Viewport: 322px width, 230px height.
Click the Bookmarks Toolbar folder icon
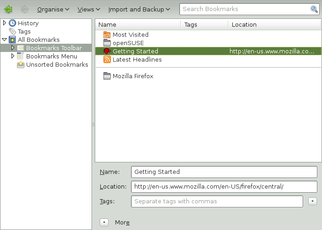(x=21, y=48)
